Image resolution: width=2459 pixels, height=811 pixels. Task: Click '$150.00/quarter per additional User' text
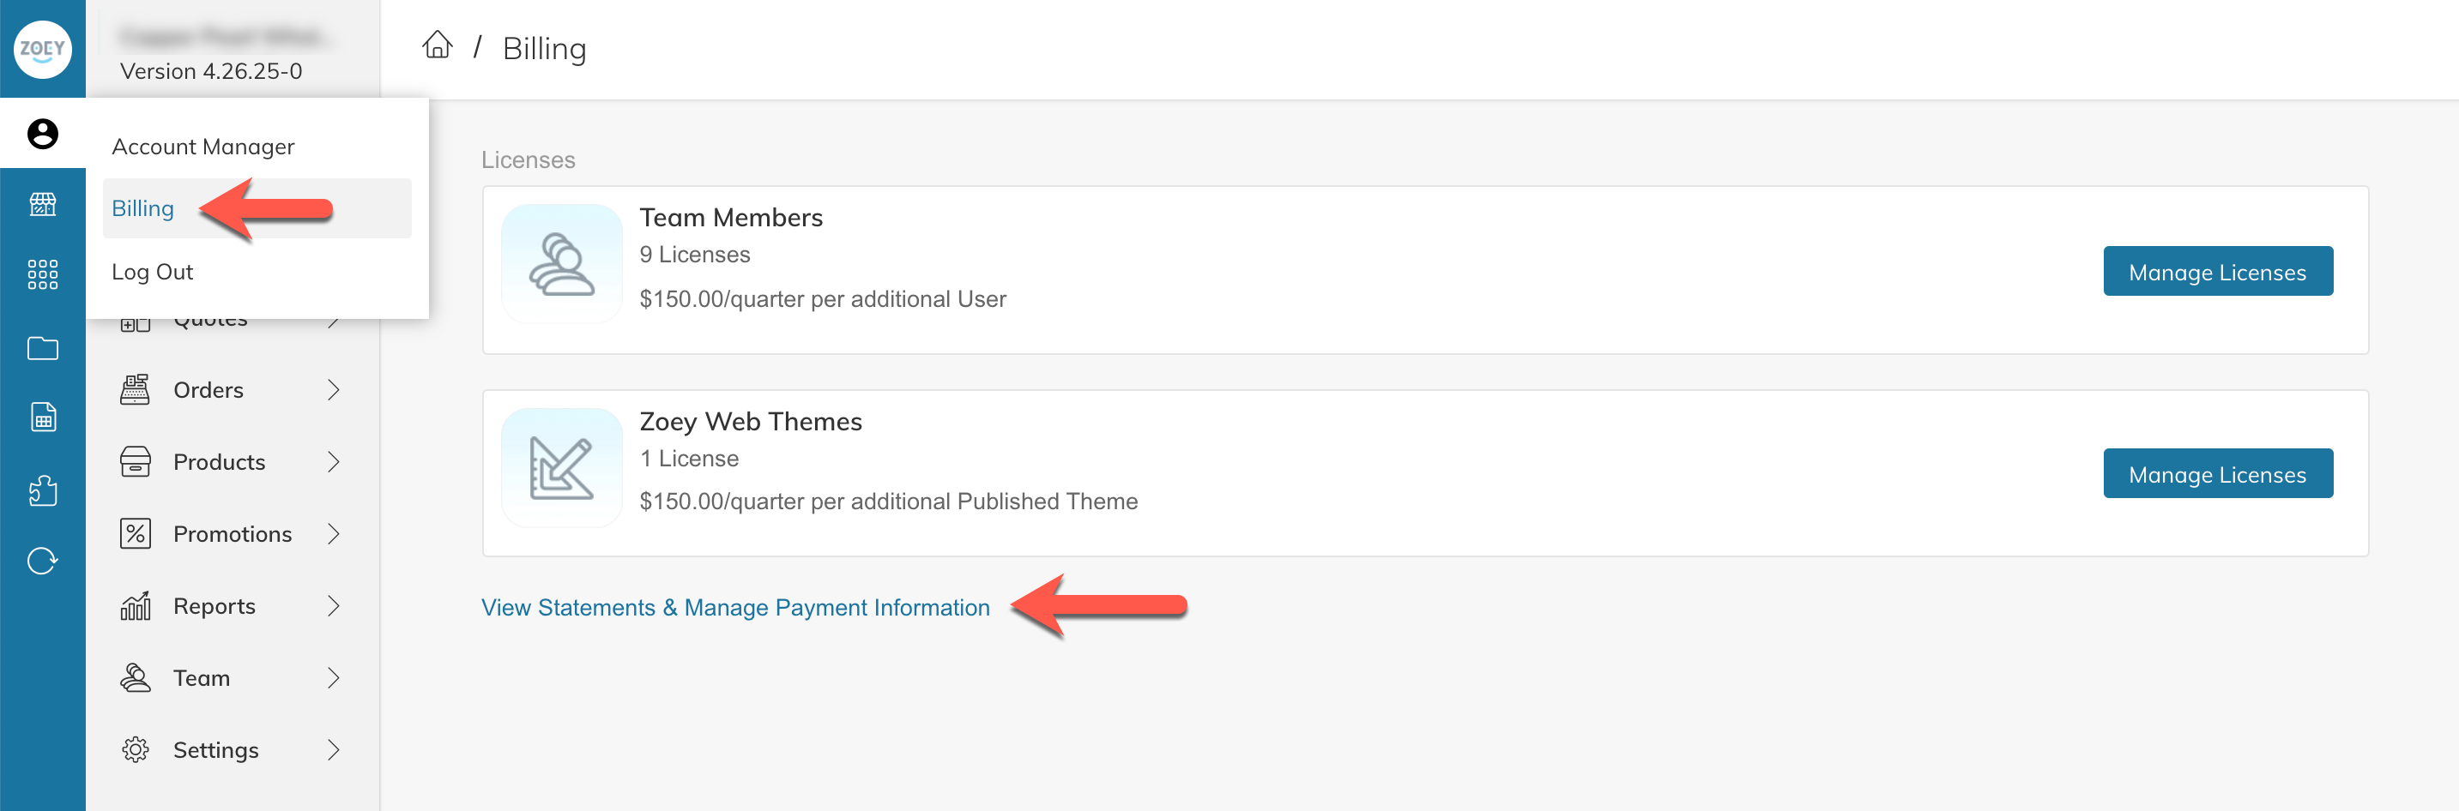(x=822, y=298)
